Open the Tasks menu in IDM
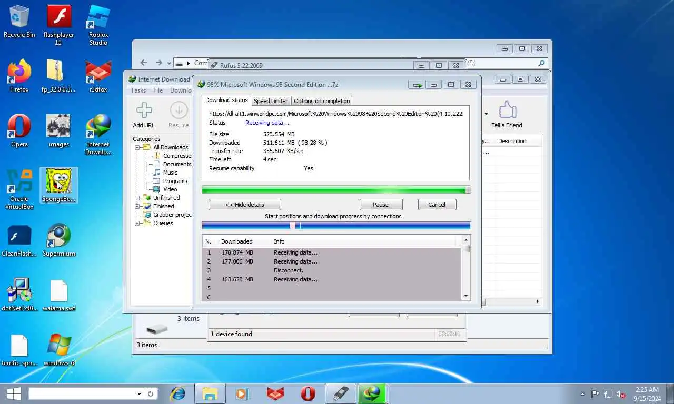674x404 pixels. coord(138,90)
